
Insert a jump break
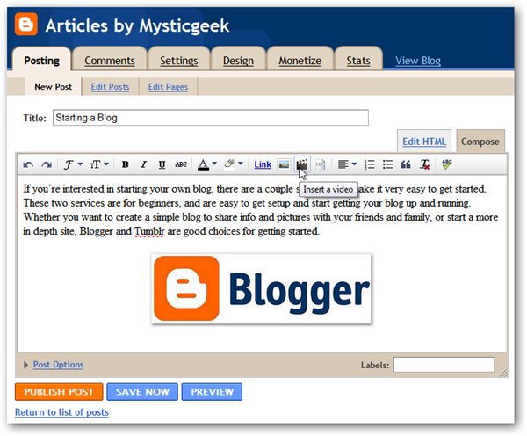coord(321,164)
